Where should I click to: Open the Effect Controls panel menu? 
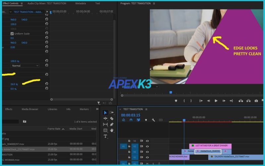(x=22, y=4)
